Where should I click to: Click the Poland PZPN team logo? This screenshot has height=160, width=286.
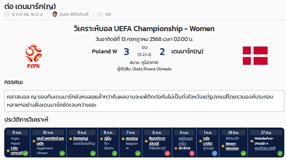(33, 56)
